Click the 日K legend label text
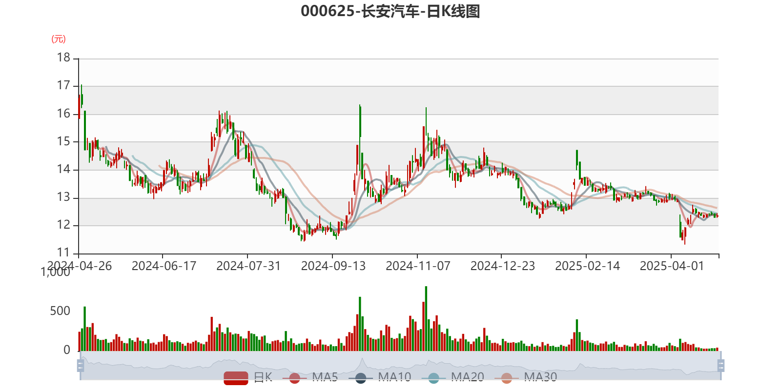Viewport: 781px width, 390px height. pyautogui.click(x=263, y=377)
